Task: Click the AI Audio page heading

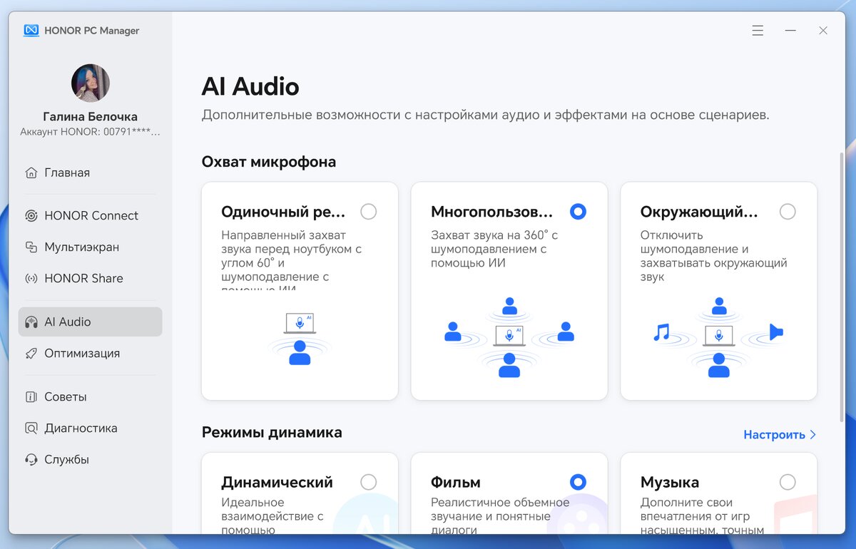Action: [x=250, y=86]
